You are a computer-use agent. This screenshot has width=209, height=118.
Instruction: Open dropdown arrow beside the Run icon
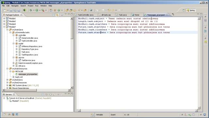(40, 10)
